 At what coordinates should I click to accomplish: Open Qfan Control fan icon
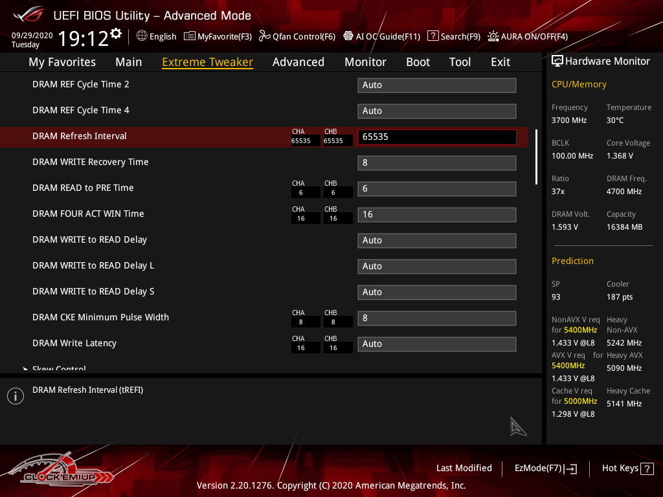coord(264,36)
